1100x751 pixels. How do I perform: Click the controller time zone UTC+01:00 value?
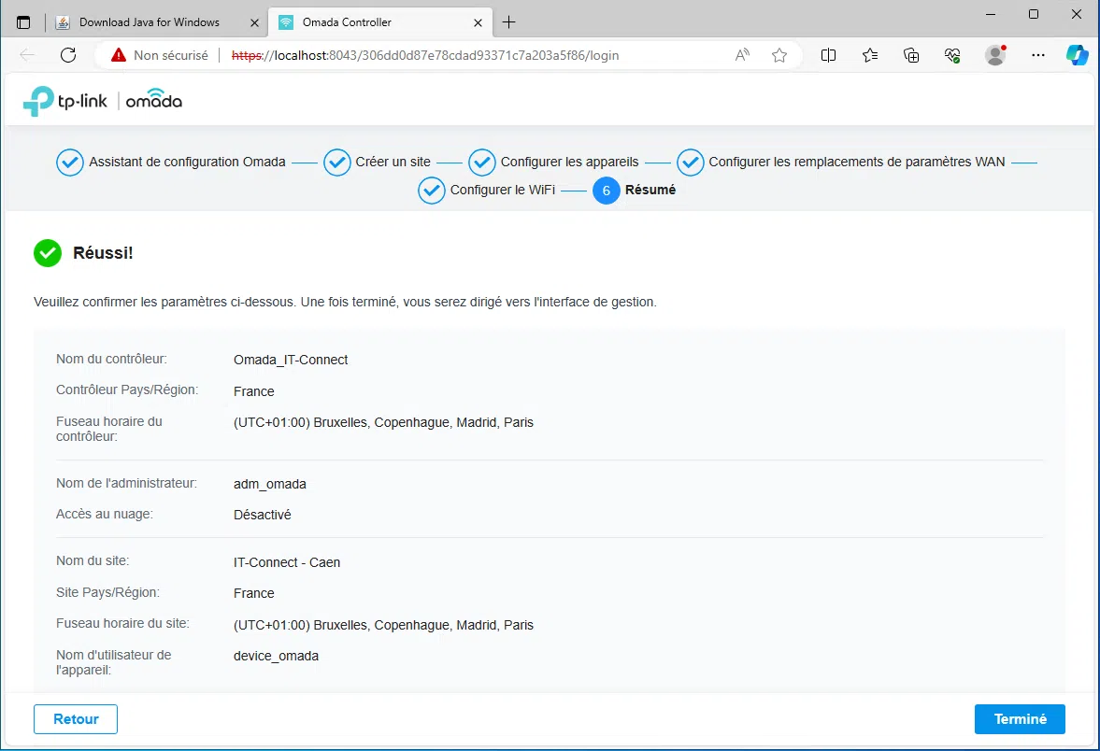(x=384, y=422)
